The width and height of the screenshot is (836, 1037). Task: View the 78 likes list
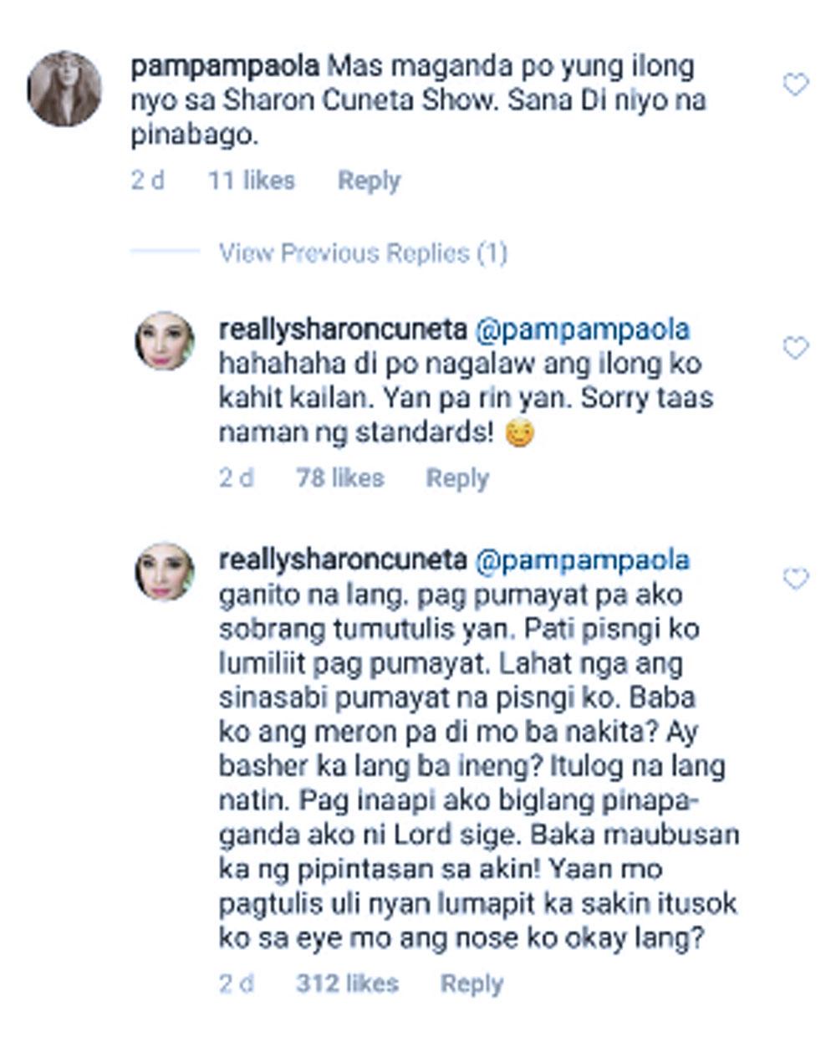339,478
